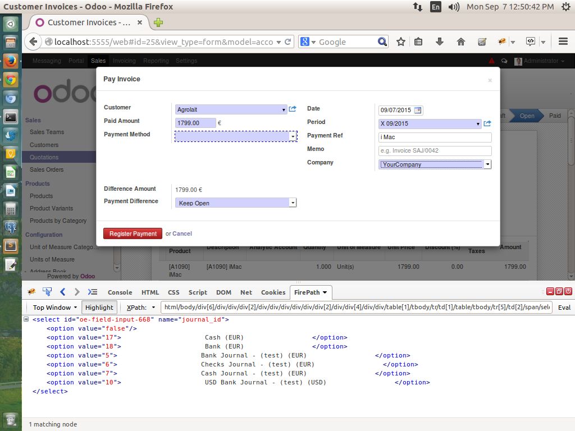Click the Firebug back arrow

(63, 292)
